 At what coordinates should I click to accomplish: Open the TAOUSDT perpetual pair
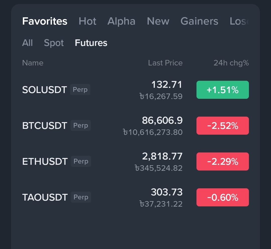pyautogui.click(x=135, y=197)
